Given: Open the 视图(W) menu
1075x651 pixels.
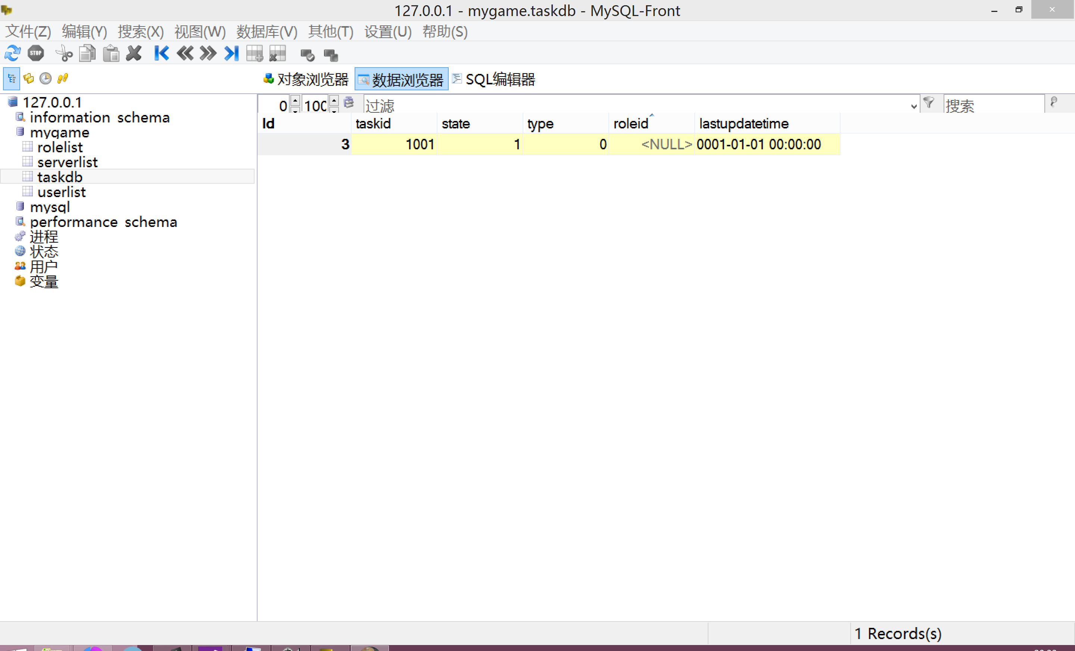Looking at the screenshot, I should 200,31.
